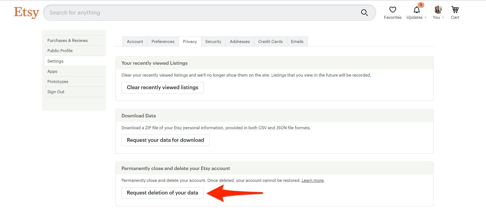This screenshot has height=213, width=486.
Task: Select the Privacy tab
Action: click(x=190, y=42)
